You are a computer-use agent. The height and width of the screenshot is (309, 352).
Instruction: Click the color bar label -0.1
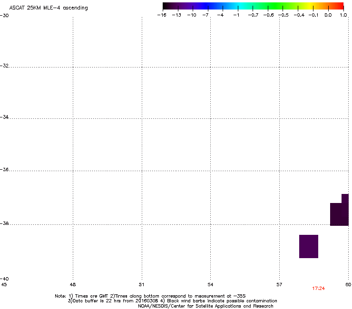313,15
